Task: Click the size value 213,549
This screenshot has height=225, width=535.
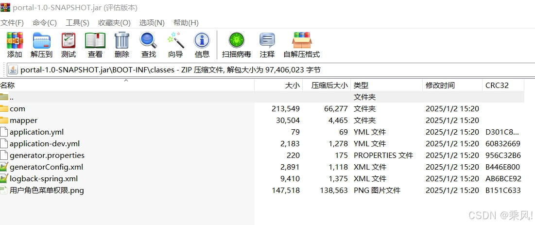Action: (286, 109)
